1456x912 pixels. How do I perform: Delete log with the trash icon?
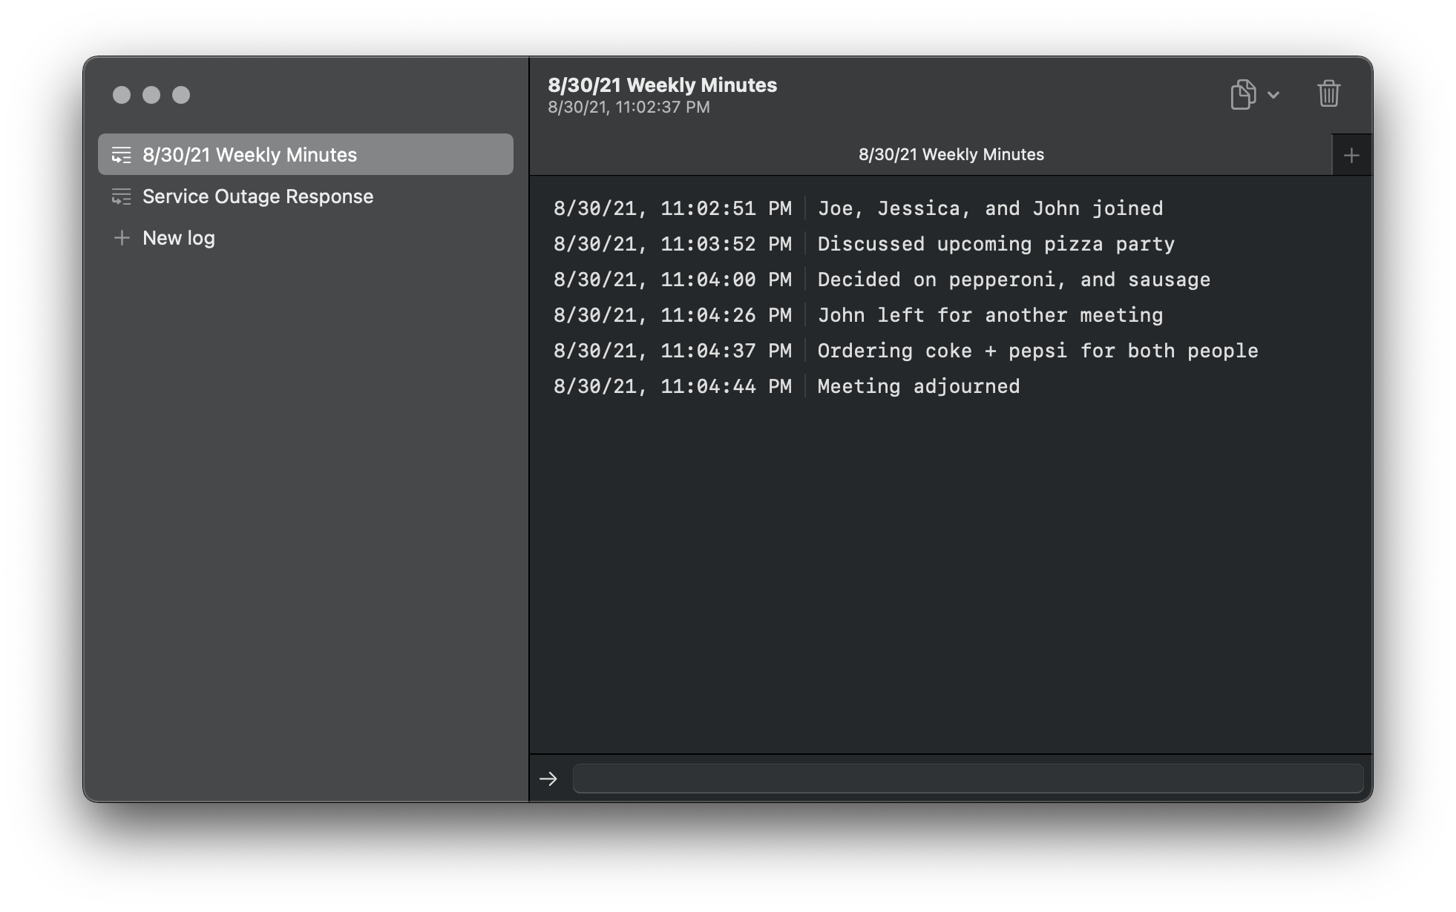tap(1328, 94)
